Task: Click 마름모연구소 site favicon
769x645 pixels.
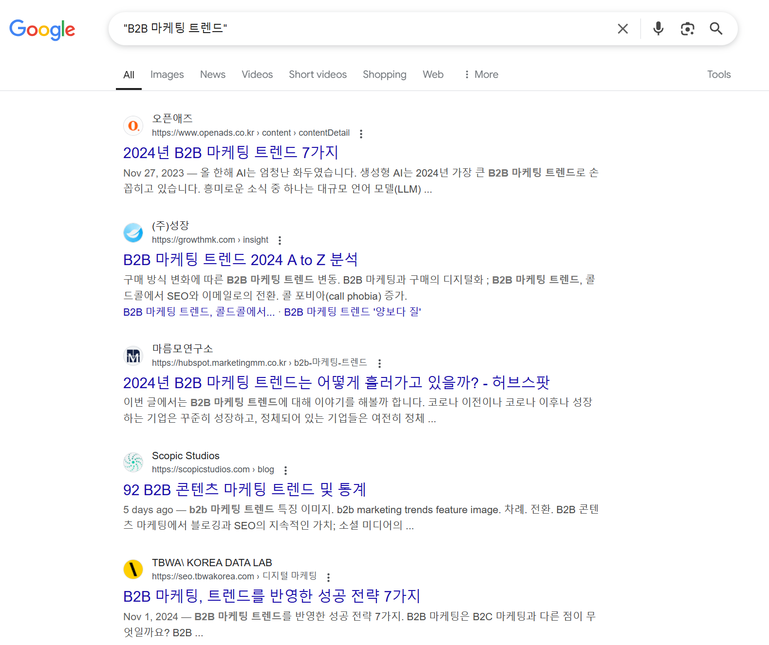Action: point(133,356)
